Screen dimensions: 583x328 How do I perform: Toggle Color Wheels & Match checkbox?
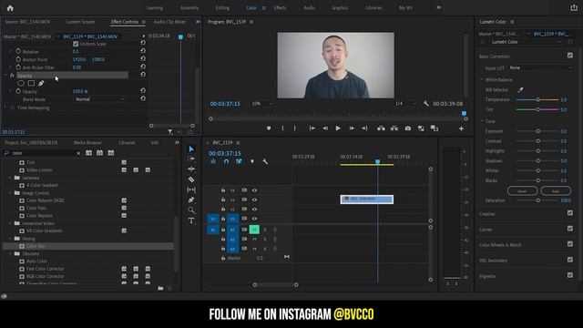click(570, 244)
